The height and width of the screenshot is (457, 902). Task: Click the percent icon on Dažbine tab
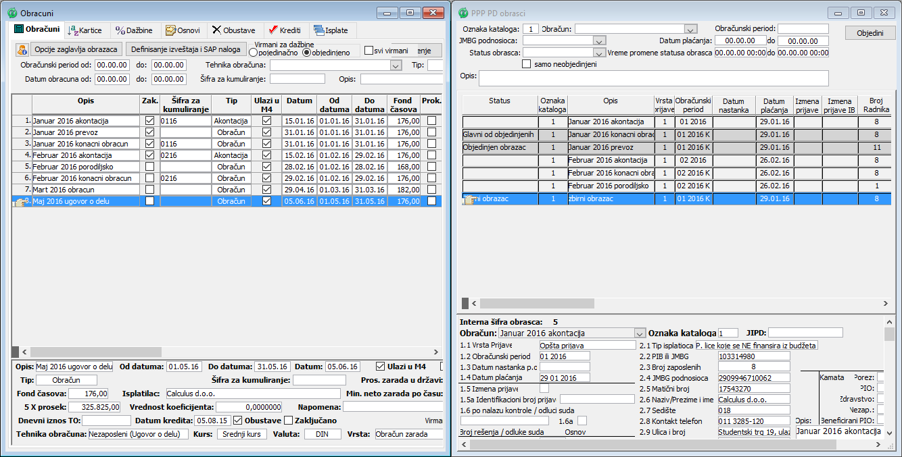point(120,30)
